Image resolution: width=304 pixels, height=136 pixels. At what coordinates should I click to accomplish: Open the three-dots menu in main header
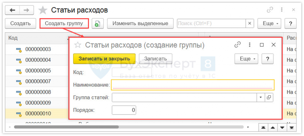point(282,10)
